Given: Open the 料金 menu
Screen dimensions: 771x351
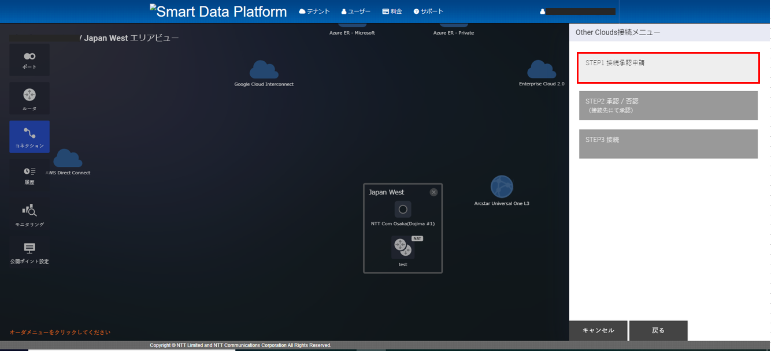Looking at the screenshot, I should [x=392, y=12].
